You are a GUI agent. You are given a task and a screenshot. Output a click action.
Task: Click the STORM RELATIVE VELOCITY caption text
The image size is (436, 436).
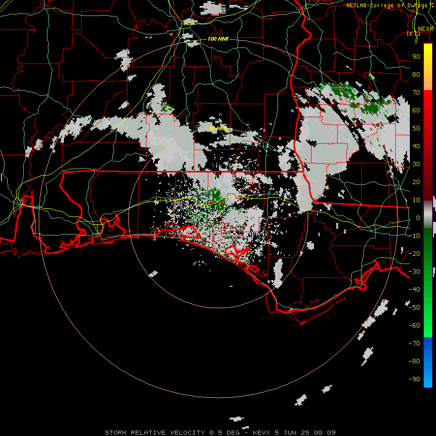pyautogui.click(x=155, y=433)
